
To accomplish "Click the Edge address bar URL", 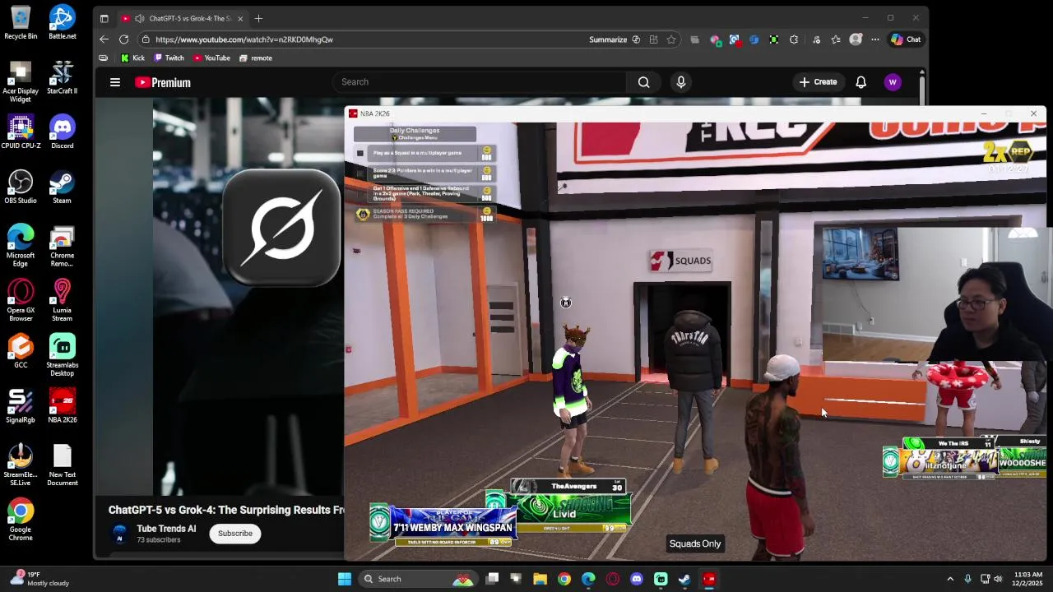I will pos(244,39).
